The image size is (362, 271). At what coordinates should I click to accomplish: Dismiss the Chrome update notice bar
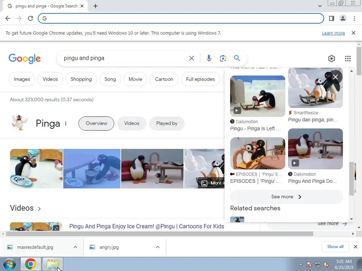coord(353,33)
